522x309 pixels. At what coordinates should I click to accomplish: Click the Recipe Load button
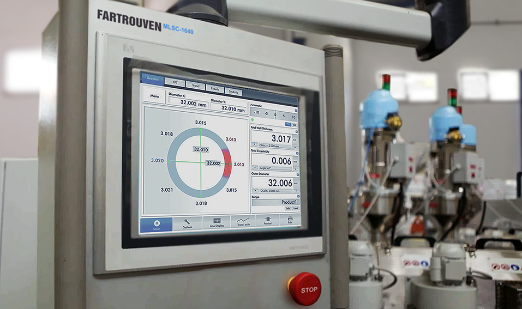(x=296, y=208)
